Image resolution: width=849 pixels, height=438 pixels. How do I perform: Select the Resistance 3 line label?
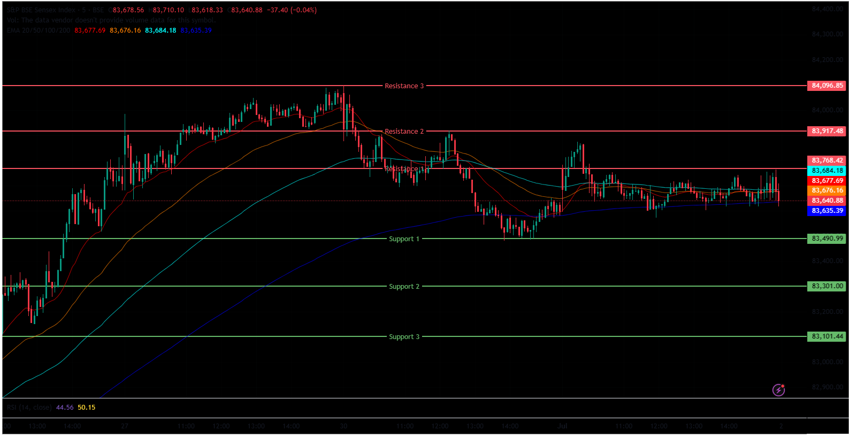pyautogui.click(x=404, y=86)
